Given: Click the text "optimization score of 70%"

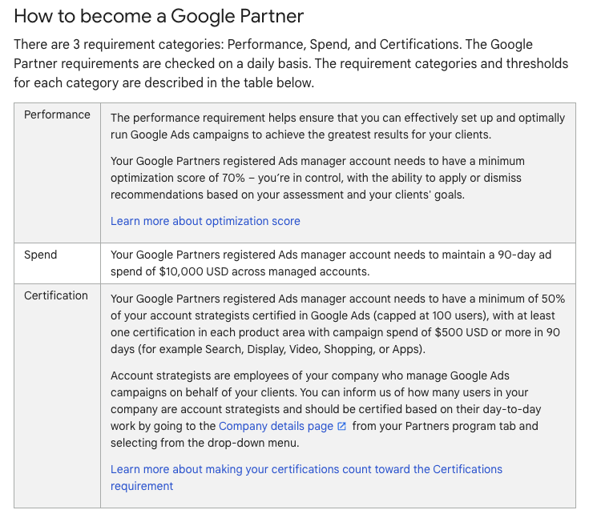Looking at the screenshot, I should (178, 178).
